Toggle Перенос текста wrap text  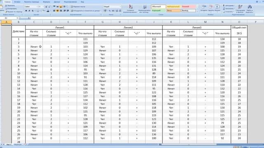(78, 7)
